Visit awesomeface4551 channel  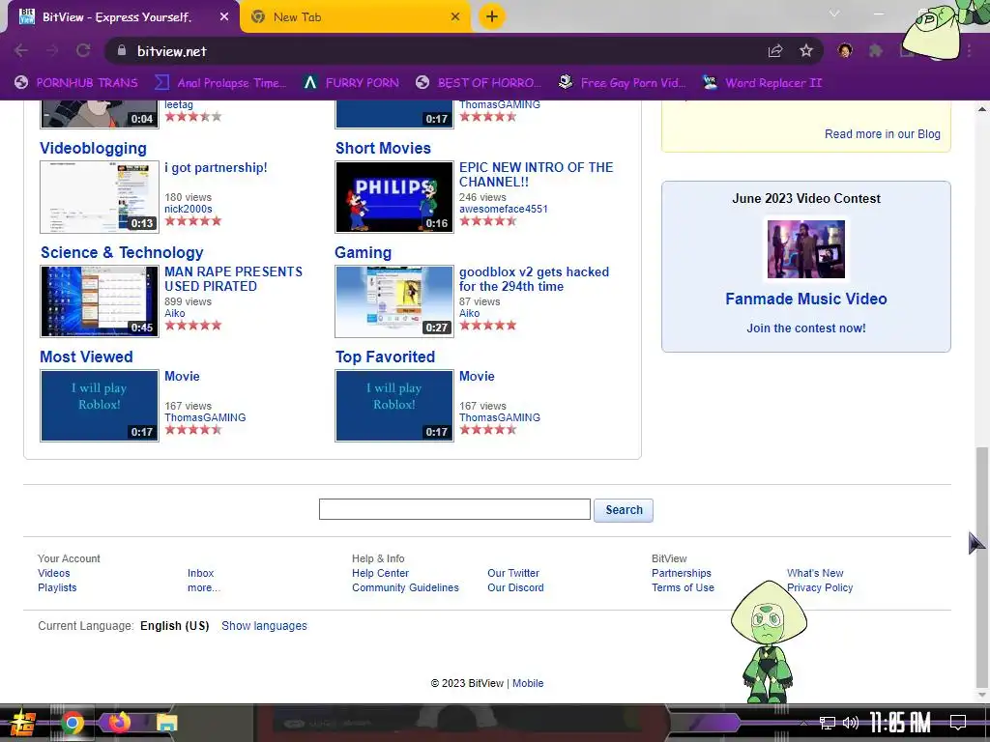click(x=503, y=209)
